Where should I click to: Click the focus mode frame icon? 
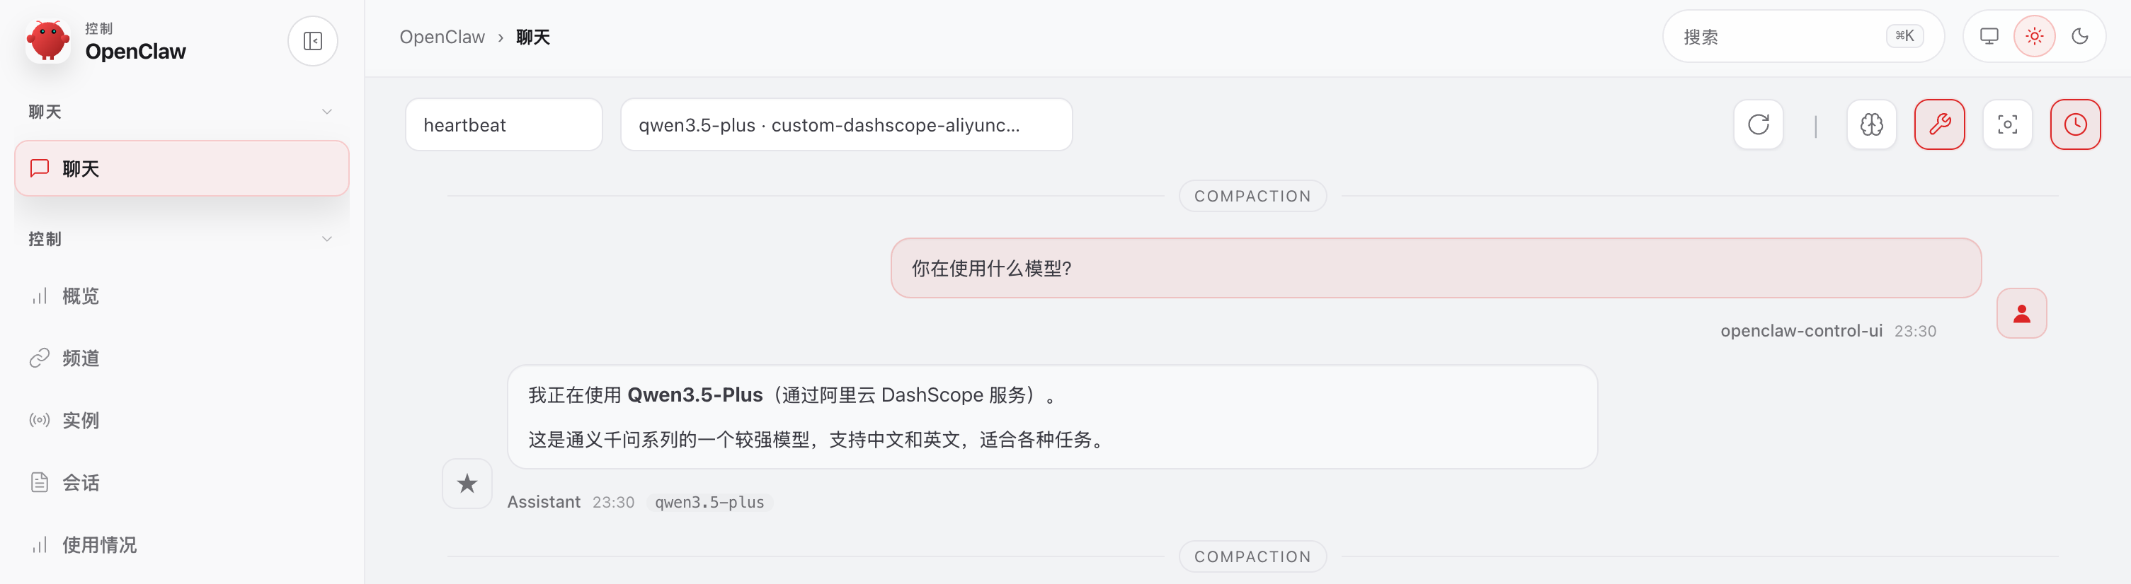click(x=2007, y=124)
